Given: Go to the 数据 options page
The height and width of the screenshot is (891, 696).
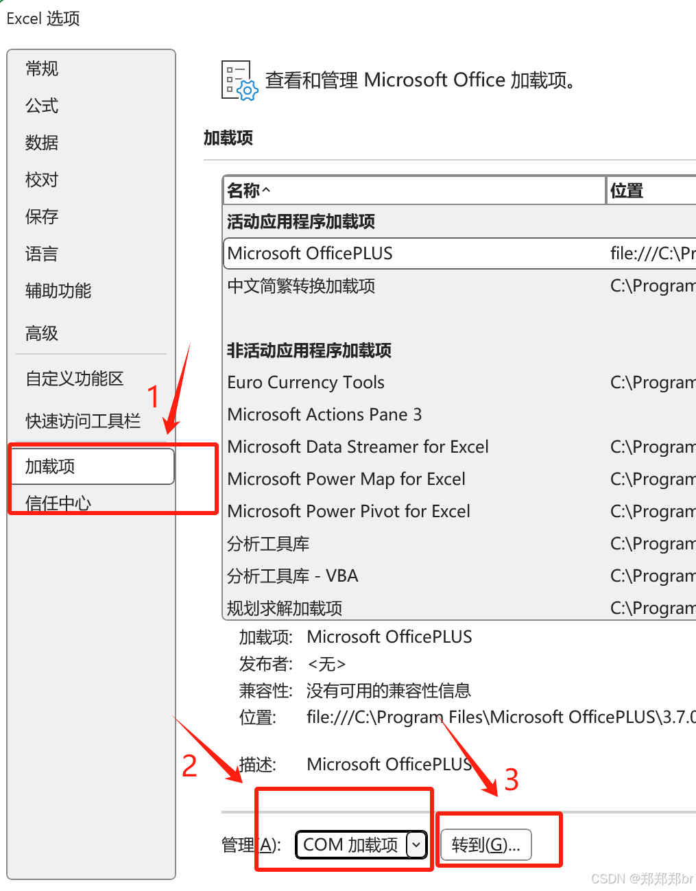Looking at the screenshot, I should click(x=40, y=143).
